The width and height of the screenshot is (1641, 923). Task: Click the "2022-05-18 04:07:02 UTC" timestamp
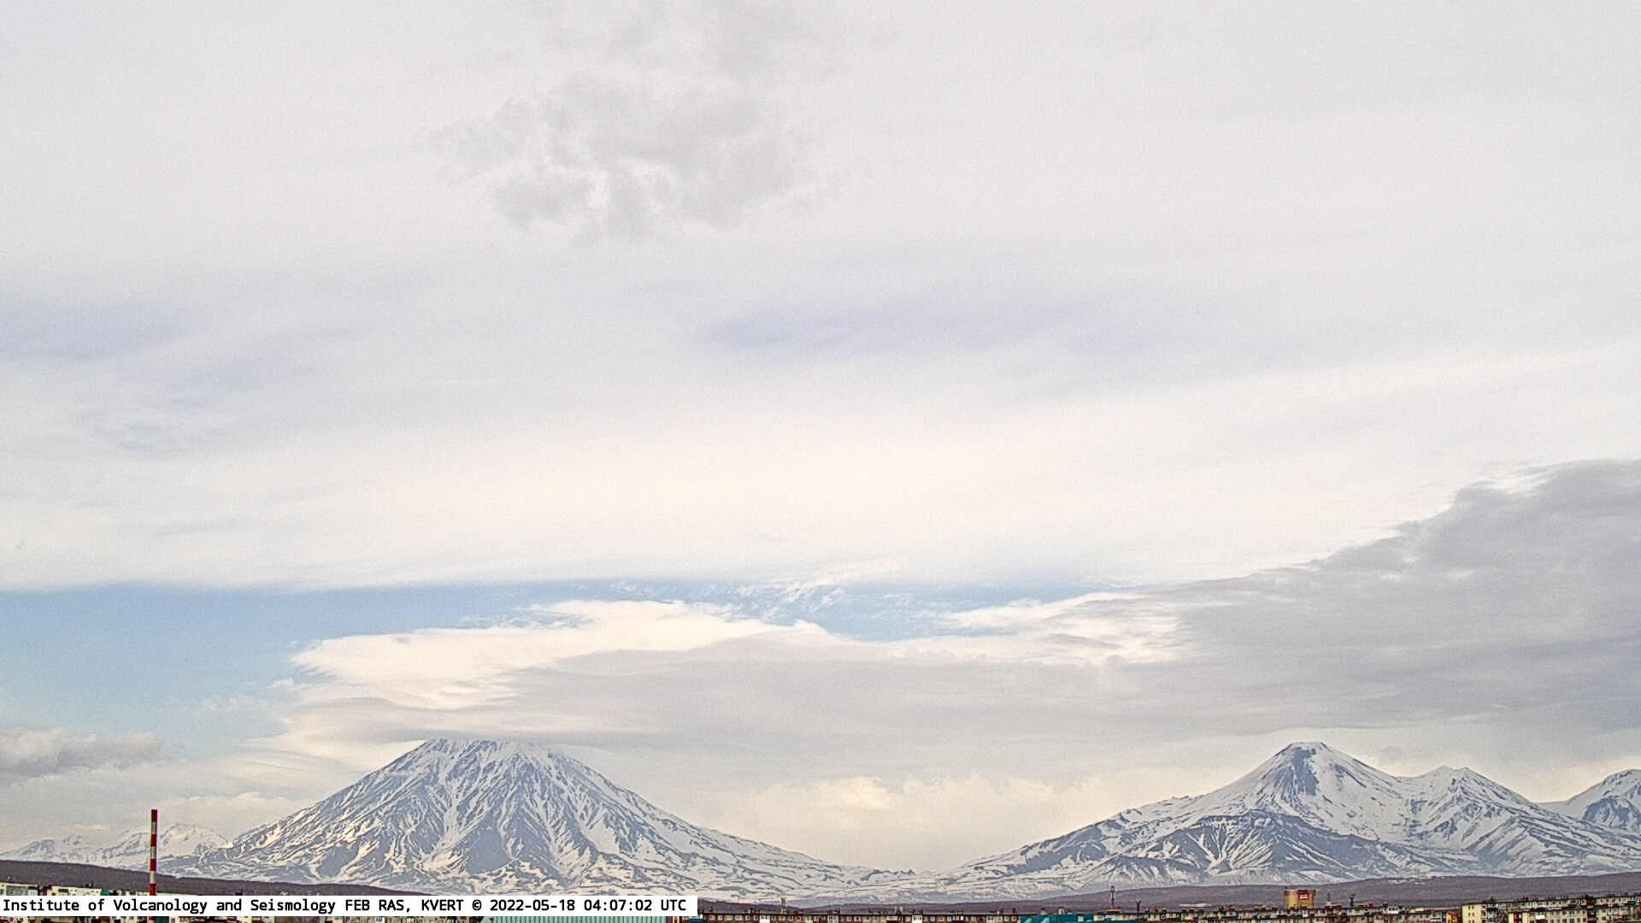(588, 906)
